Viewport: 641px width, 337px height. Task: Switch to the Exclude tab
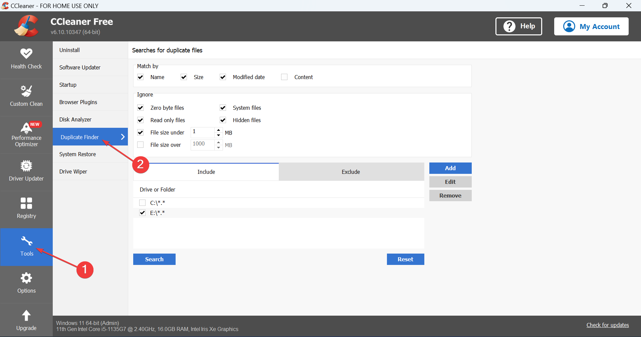pos(351,172)
